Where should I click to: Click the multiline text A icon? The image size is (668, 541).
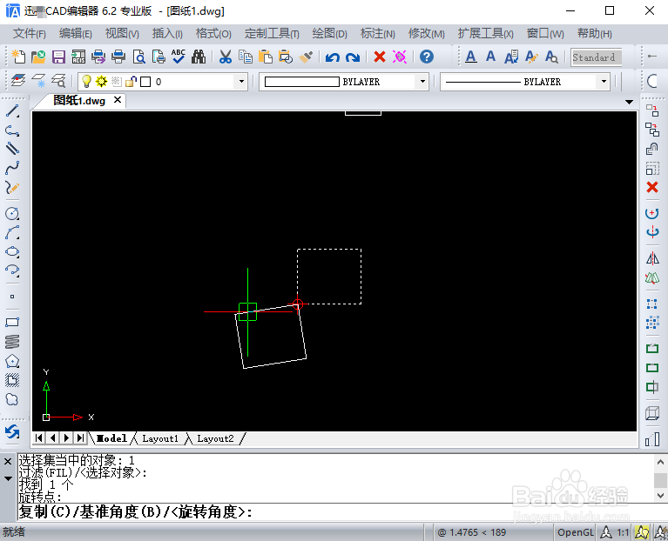[x=471, y=57]
